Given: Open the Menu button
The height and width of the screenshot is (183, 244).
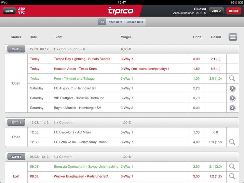Looking at the screenshot, I should [x=9, y=11].
